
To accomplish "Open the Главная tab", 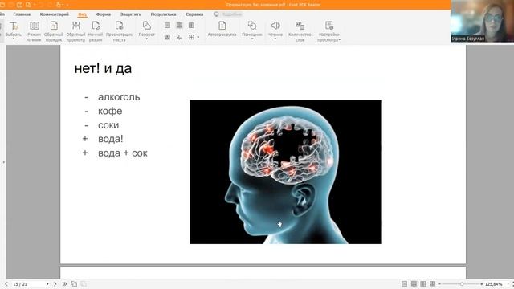I will tap(22, 14).
